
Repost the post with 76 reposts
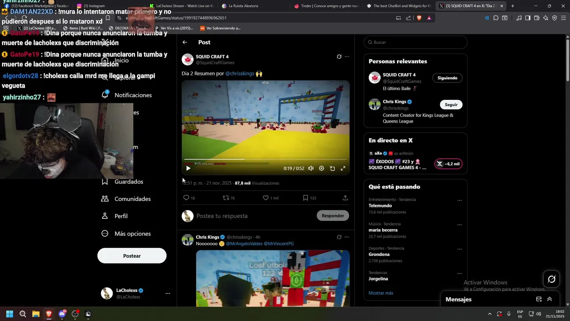coord(226,198)
